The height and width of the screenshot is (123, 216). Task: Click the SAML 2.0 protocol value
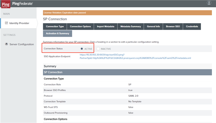coord(133,96)
